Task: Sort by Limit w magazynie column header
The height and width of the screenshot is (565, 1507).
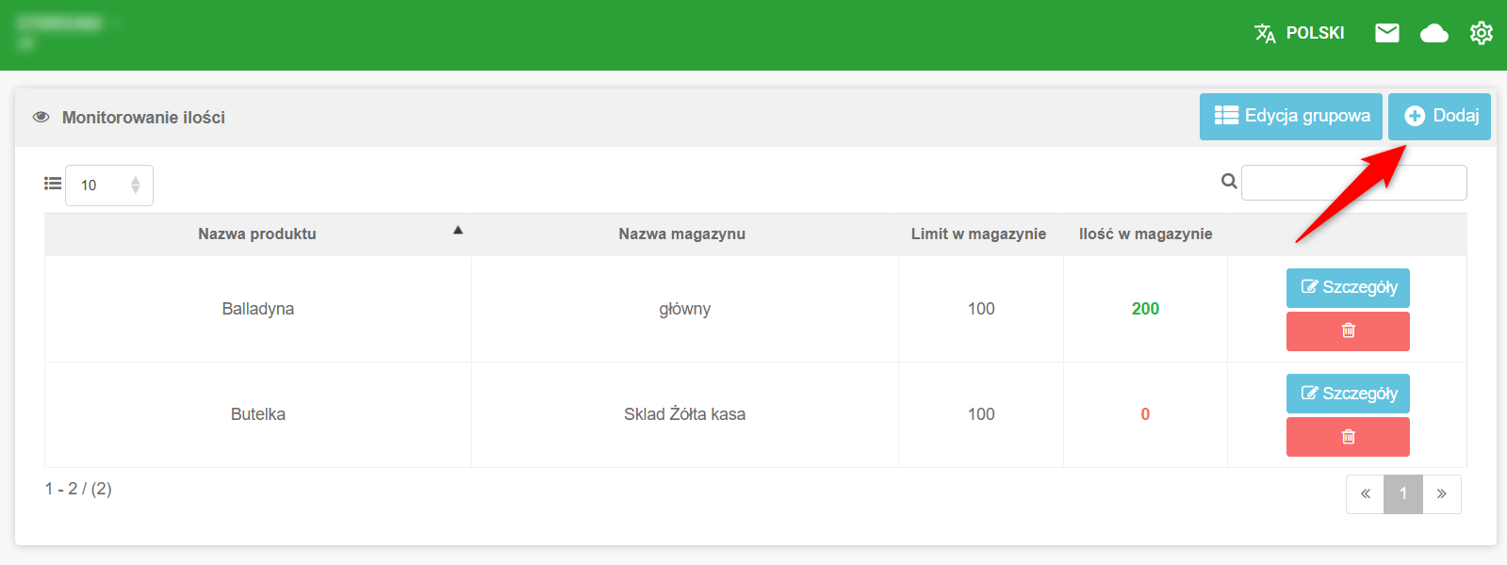Action: [x=978, y=234]
